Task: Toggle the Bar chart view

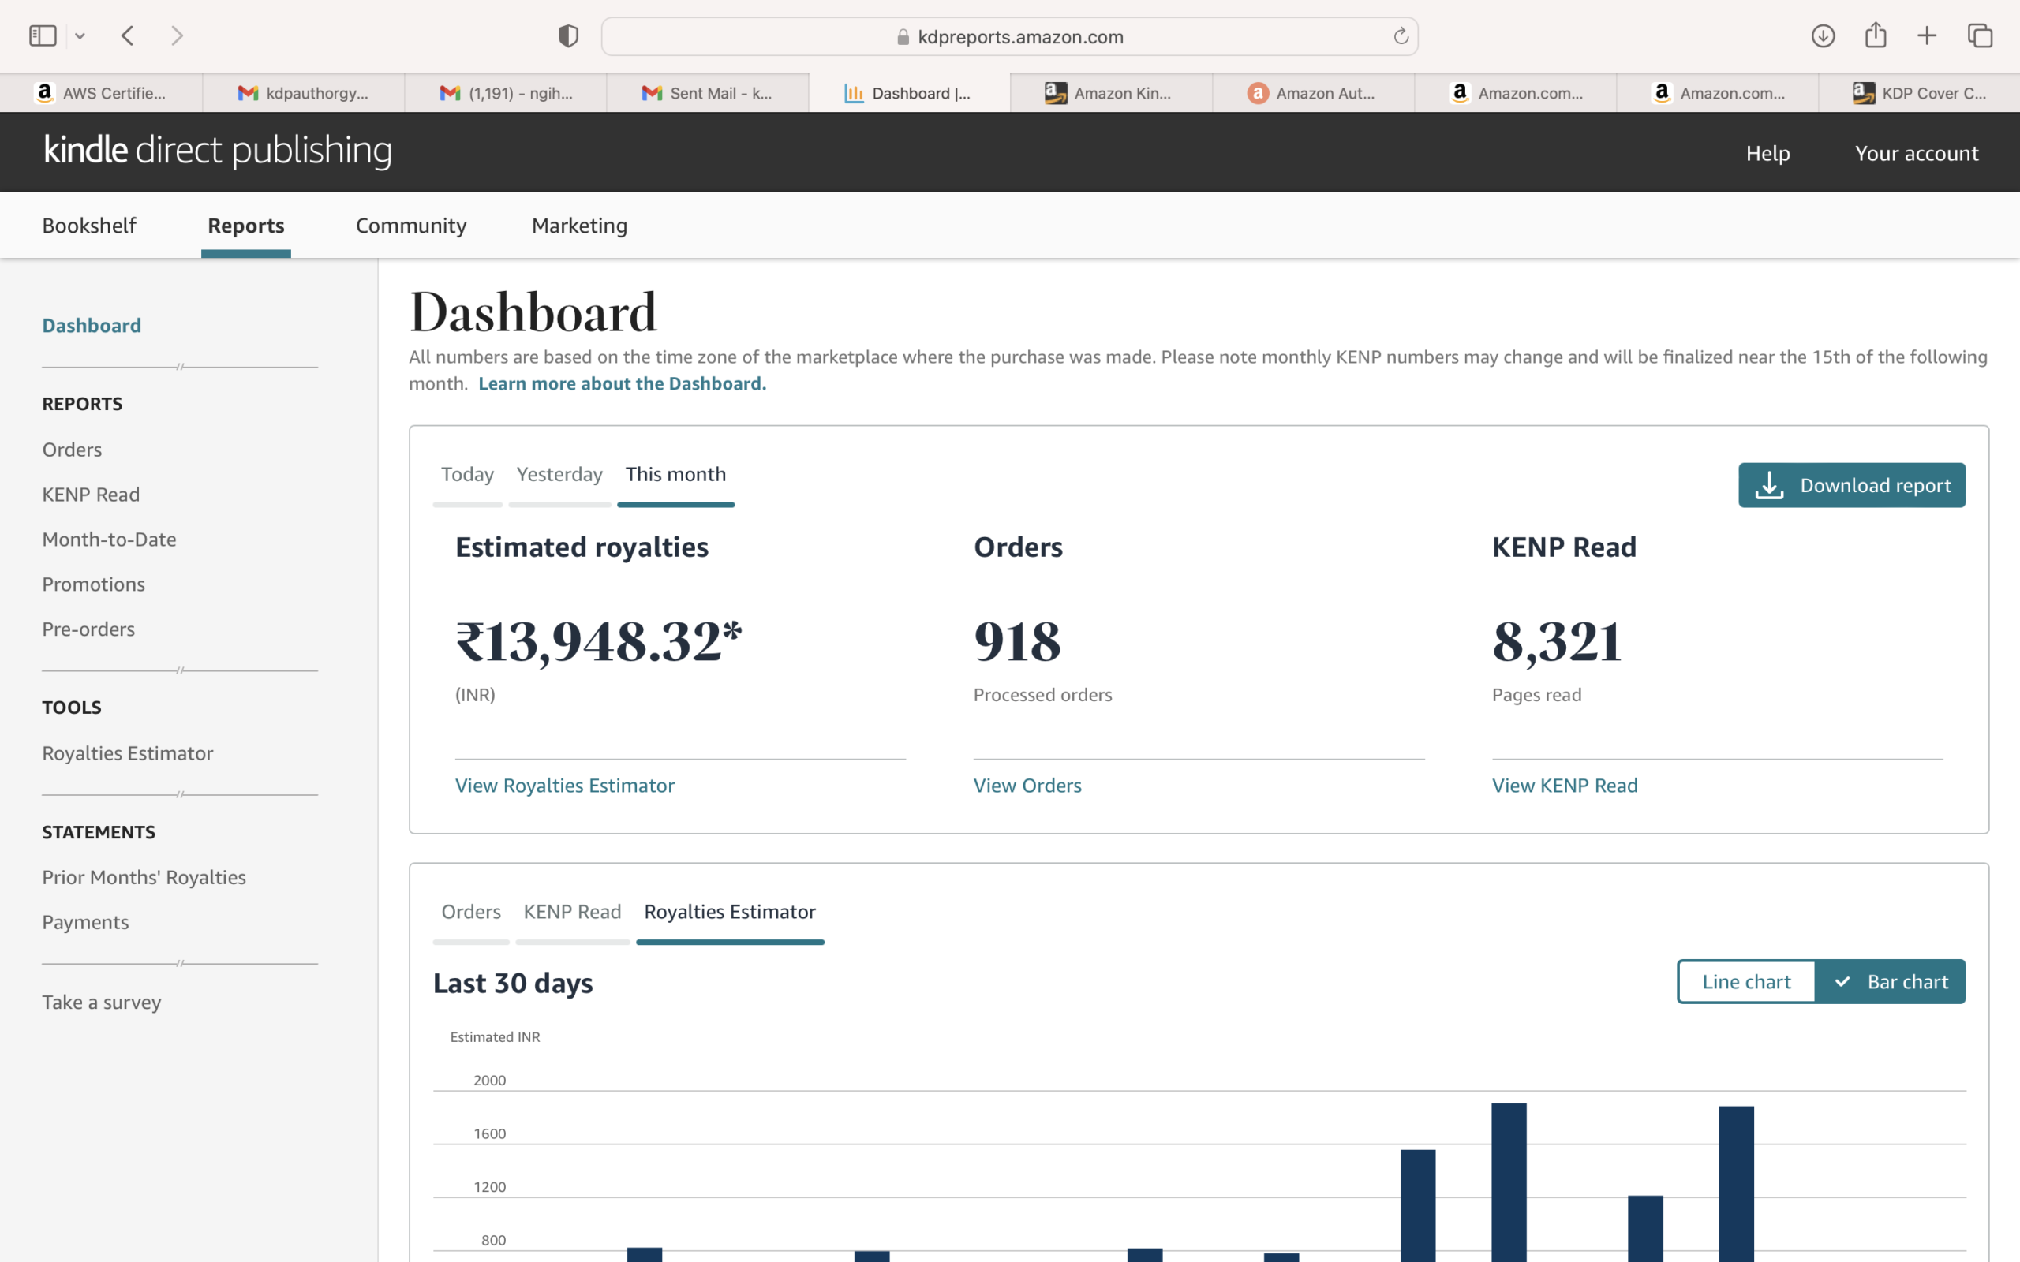Action: click(x=1891, y=981)
